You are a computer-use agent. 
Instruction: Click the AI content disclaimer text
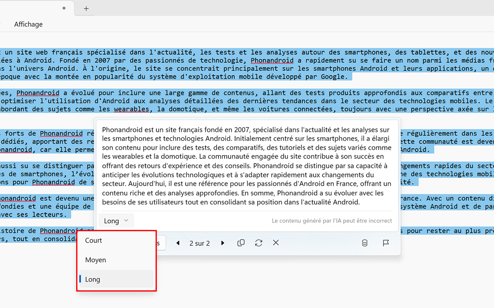(332, 221)
